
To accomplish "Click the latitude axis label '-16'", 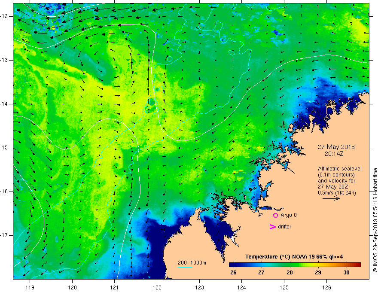I will tap(4, 192).
